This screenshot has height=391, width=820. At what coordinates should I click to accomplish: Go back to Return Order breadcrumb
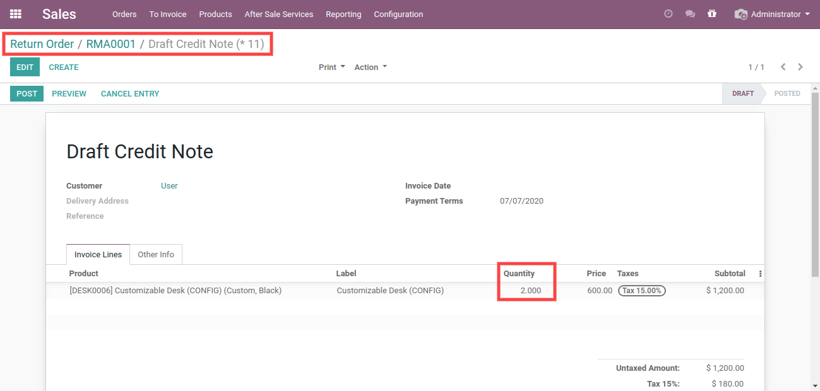coord(42,44)
